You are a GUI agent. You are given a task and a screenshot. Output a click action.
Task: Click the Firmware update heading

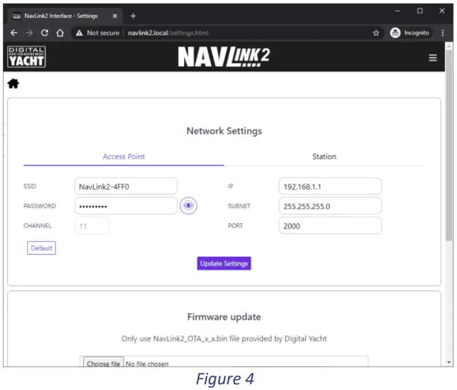(x=224, y=317)
